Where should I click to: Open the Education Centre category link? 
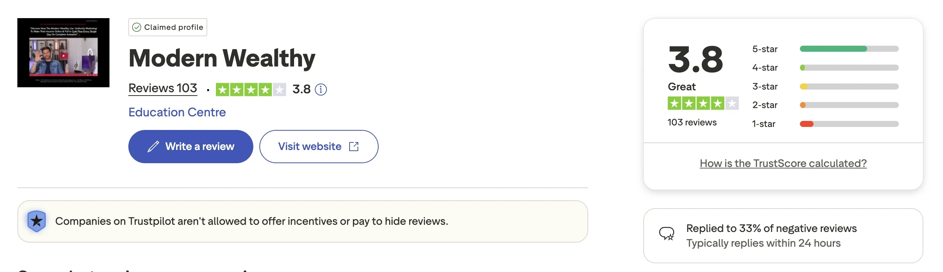click(177, 112)
